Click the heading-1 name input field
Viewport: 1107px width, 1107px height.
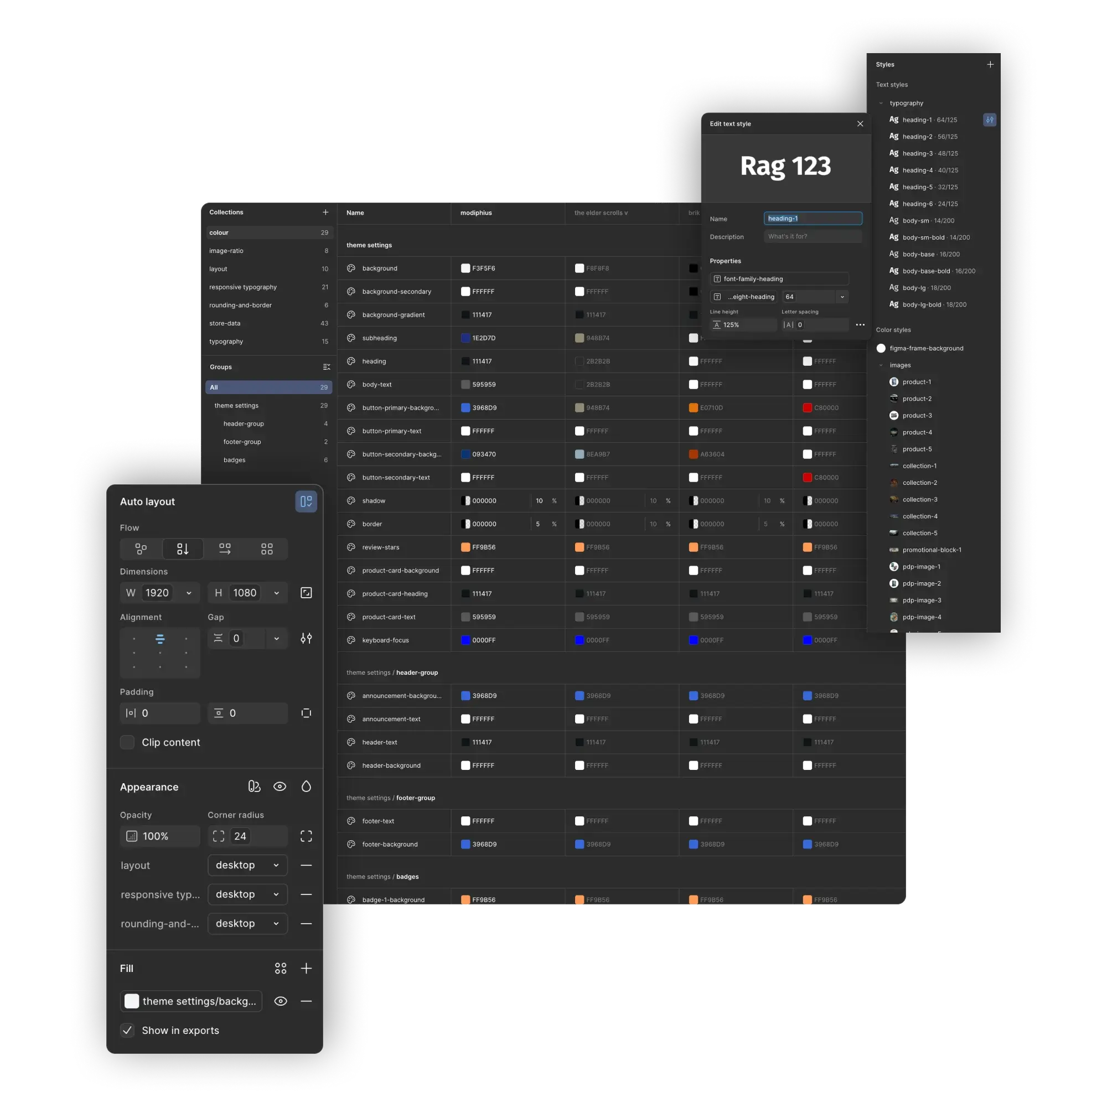(813, 218)
